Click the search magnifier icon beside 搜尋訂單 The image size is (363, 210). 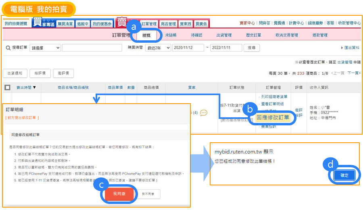point(8,48)
